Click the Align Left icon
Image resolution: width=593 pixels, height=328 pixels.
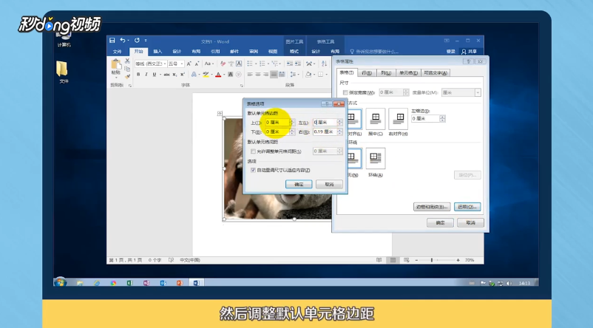[250, 75]
